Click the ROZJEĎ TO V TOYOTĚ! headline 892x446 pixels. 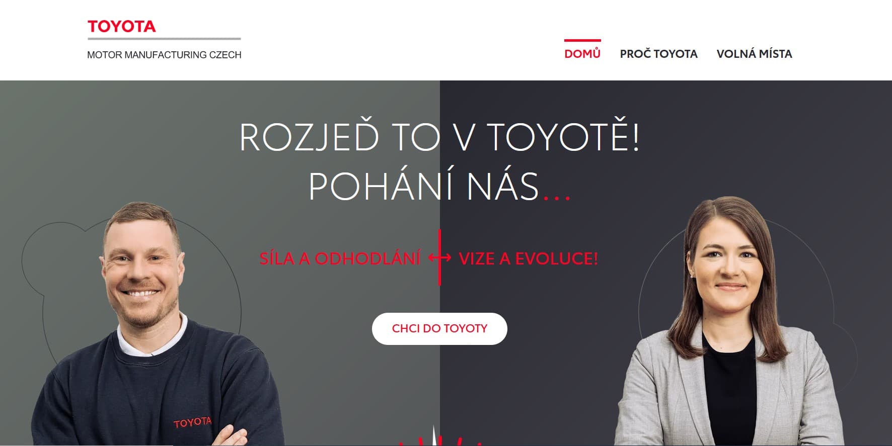(439, 137)
